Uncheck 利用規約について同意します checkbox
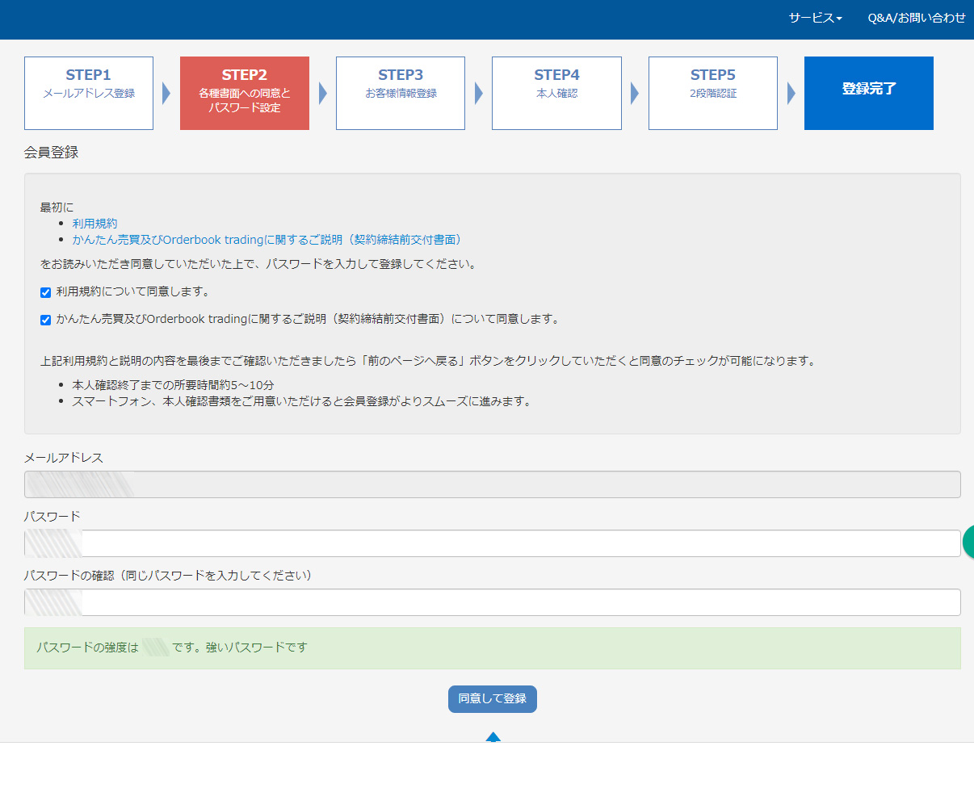The height and width of the screenshot is (788, 974). point(45,292)
